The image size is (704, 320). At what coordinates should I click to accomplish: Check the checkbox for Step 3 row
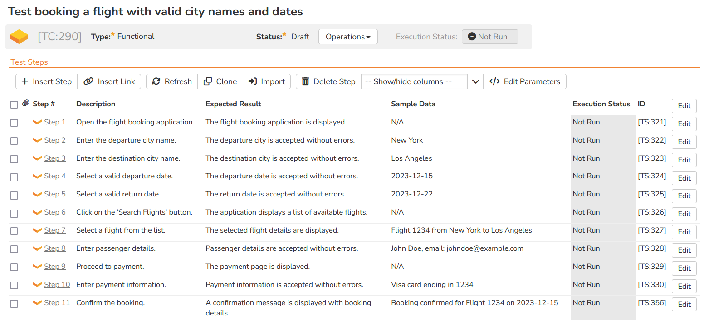coord(14,159)
